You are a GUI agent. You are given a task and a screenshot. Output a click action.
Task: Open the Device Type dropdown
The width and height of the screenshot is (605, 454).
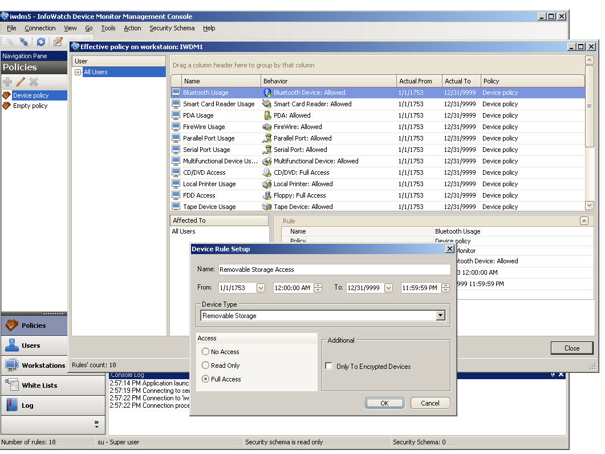point(441,315)
